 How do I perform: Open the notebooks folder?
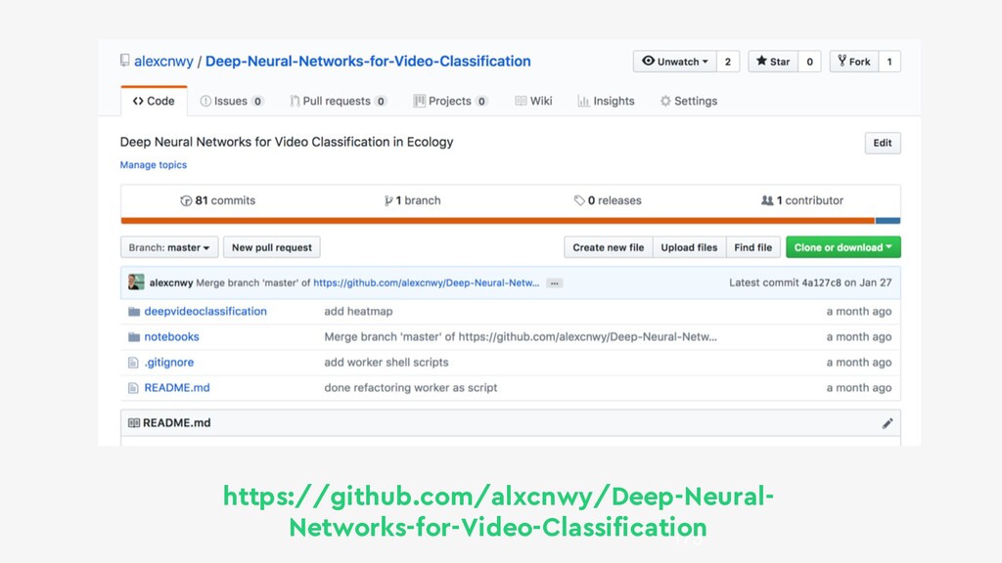(172, 337)
